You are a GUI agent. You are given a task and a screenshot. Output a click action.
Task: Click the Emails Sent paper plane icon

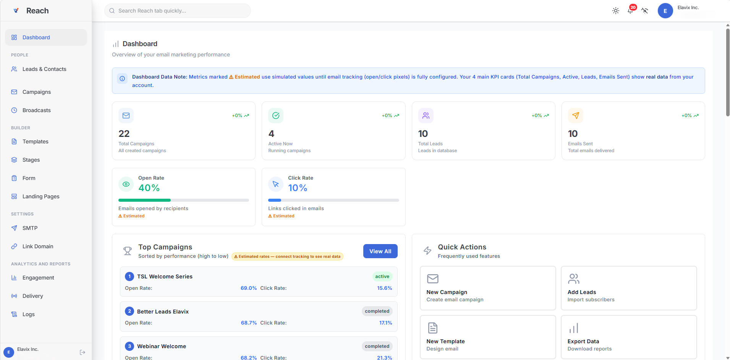576,116
